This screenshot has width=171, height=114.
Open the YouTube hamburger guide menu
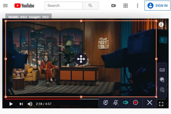pyautogui.click(x=5, y=6)
